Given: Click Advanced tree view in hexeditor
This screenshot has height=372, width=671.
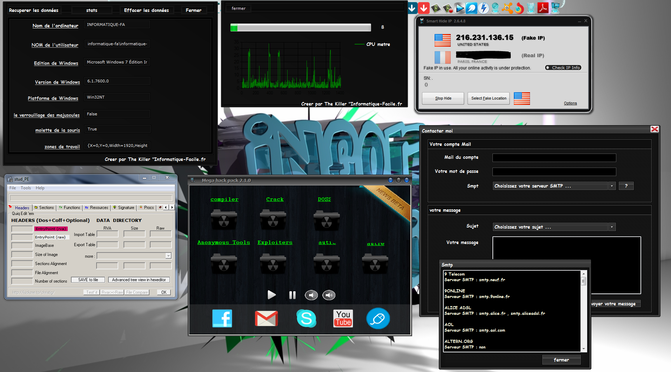Looking at the screenshot, I should (139, 280).
